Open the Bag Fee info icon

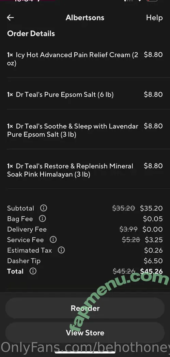[x=42, y=219]
